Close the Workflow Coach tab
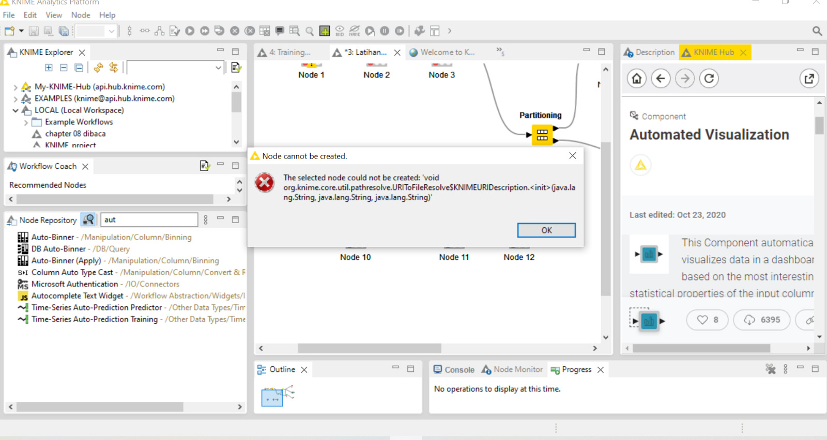The width and height of the screenshot is (827, 440). point(85,166)
